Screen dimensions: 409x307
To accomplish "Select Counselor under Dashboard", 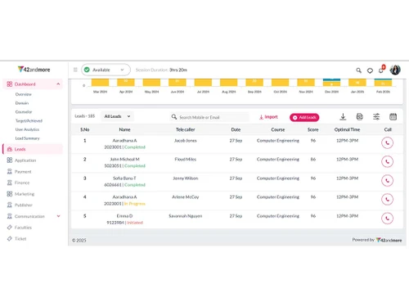I will point(24,112).
